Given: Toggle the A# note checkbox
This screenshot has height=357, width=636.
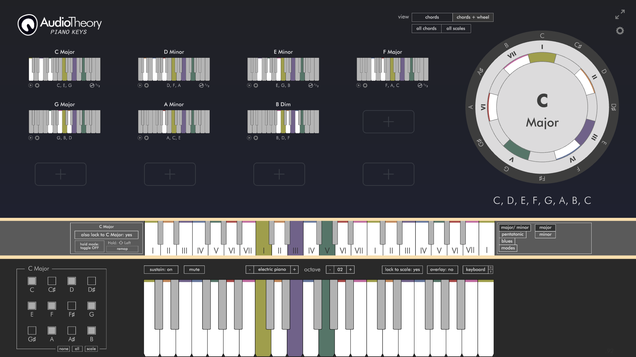Looking at the screenshot, I should click(x=72, y=330).
